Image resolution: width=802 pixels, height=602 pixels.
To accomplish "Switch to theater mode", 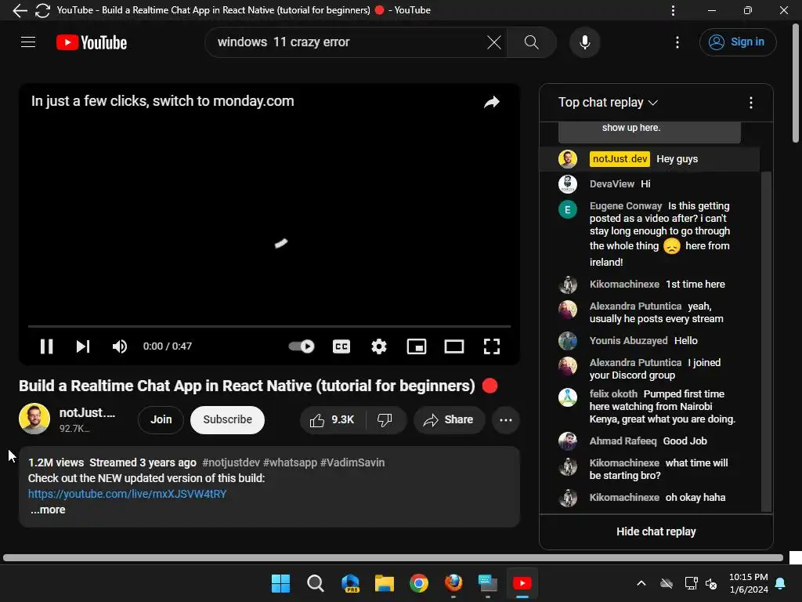I will [x=453, y=346].
